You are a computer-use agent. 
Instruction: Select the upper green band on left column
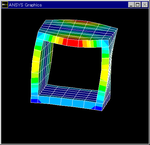pos(38,48)
